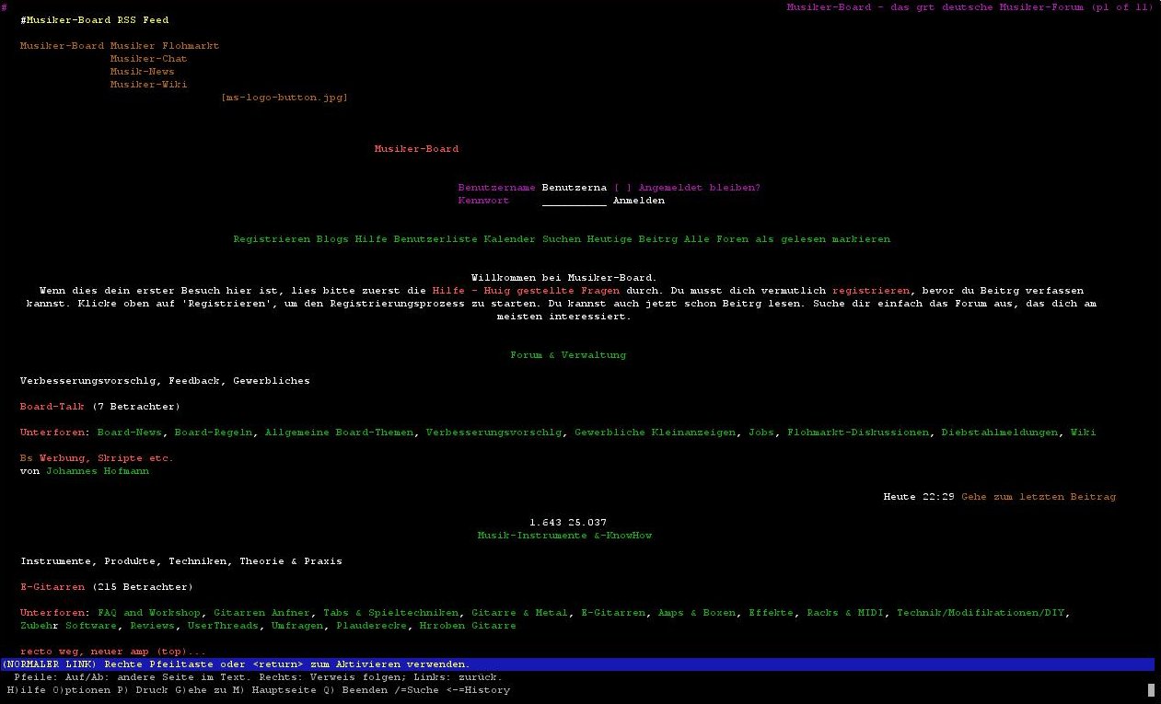This screenshot has height=704, width=1161.
Task: Open Hilfe in the green navigation row
Action: (371, 239)
